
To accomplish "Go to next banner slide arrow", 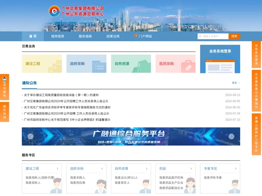I will [231, 136].
